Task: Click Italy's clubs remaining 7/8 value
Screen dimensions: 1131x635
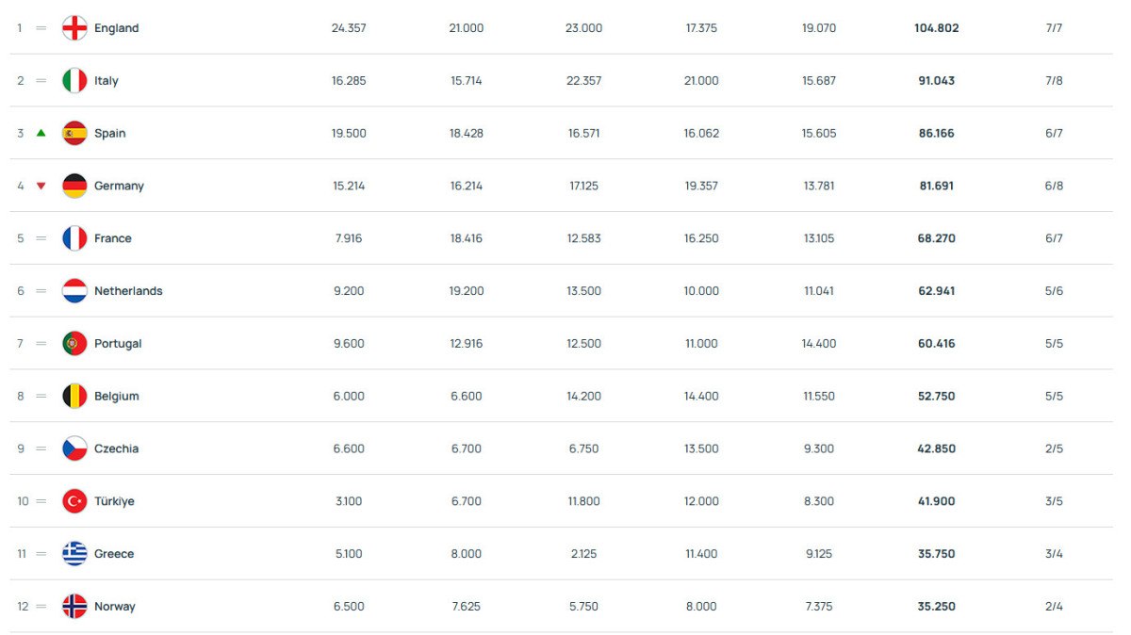Action: [1054, 81]
